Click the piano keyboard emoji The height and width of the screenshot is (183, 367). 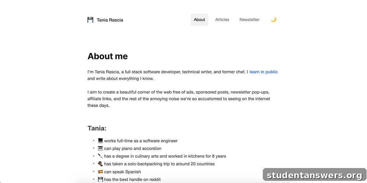click(x=101, y=148)
